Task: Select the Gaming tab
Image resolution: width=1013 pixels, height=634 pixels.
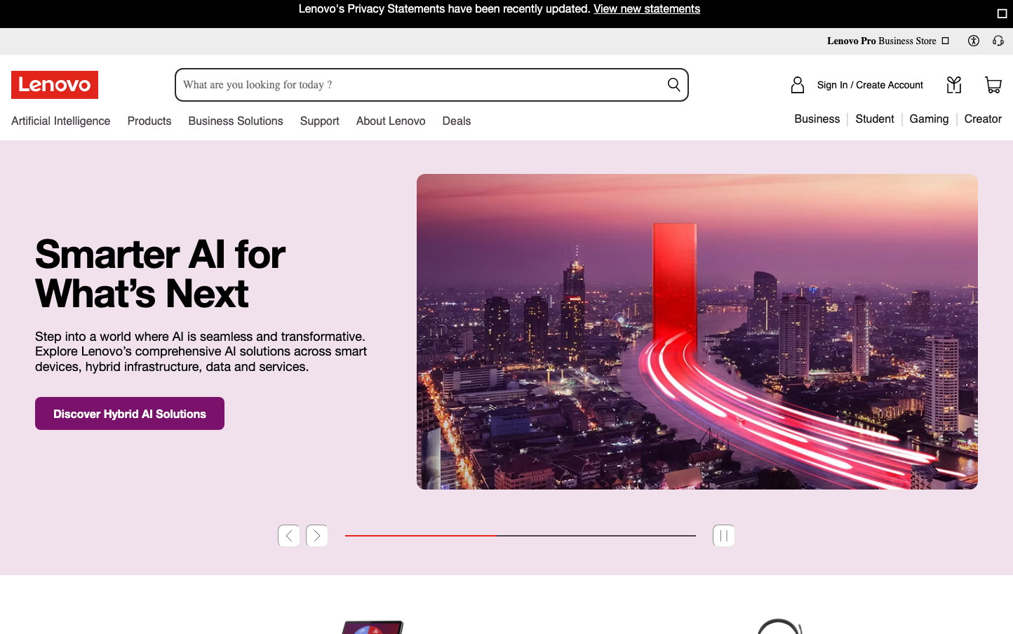Action: (x=929, y=119)
